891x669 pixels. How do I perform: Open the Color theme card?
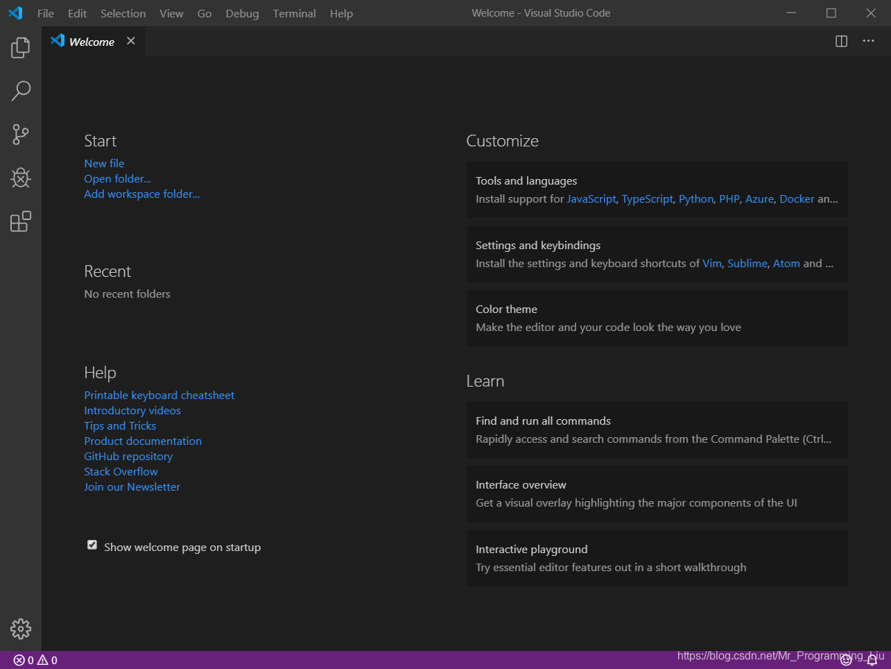657,319
